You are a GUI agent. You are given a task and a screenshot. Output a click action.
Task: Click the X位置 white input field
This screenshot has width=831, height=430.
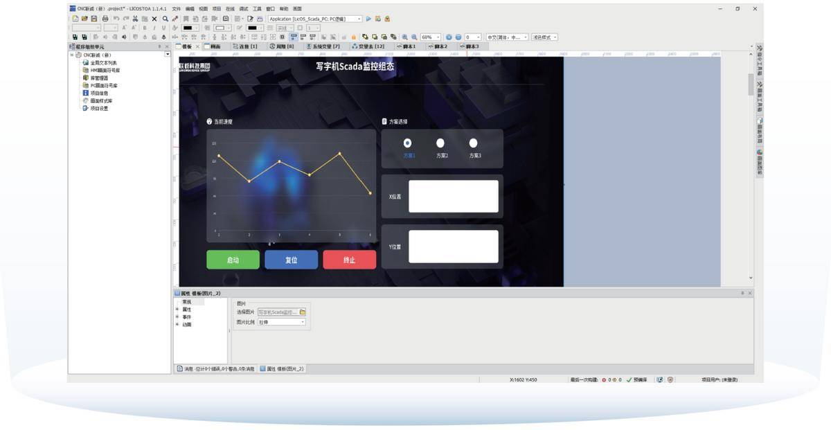(453, 196)
